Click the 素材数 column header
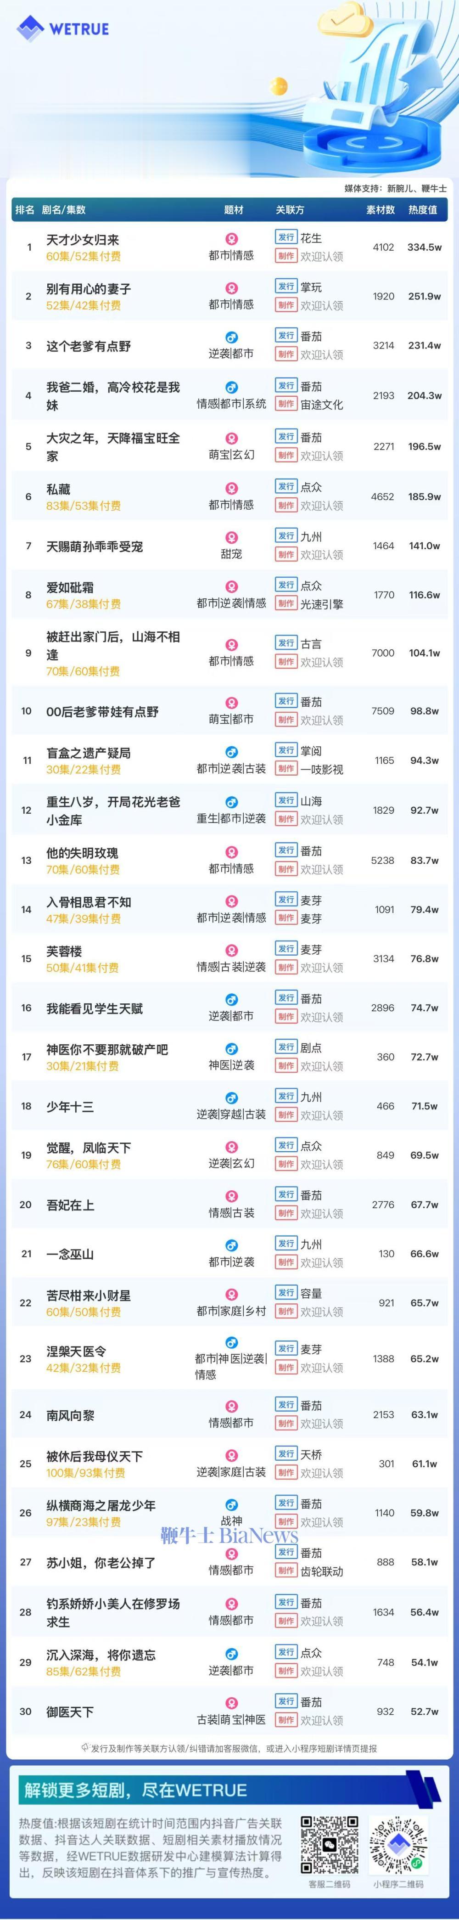The width and height of the screenshot is (459, 1920). (380, 210)
